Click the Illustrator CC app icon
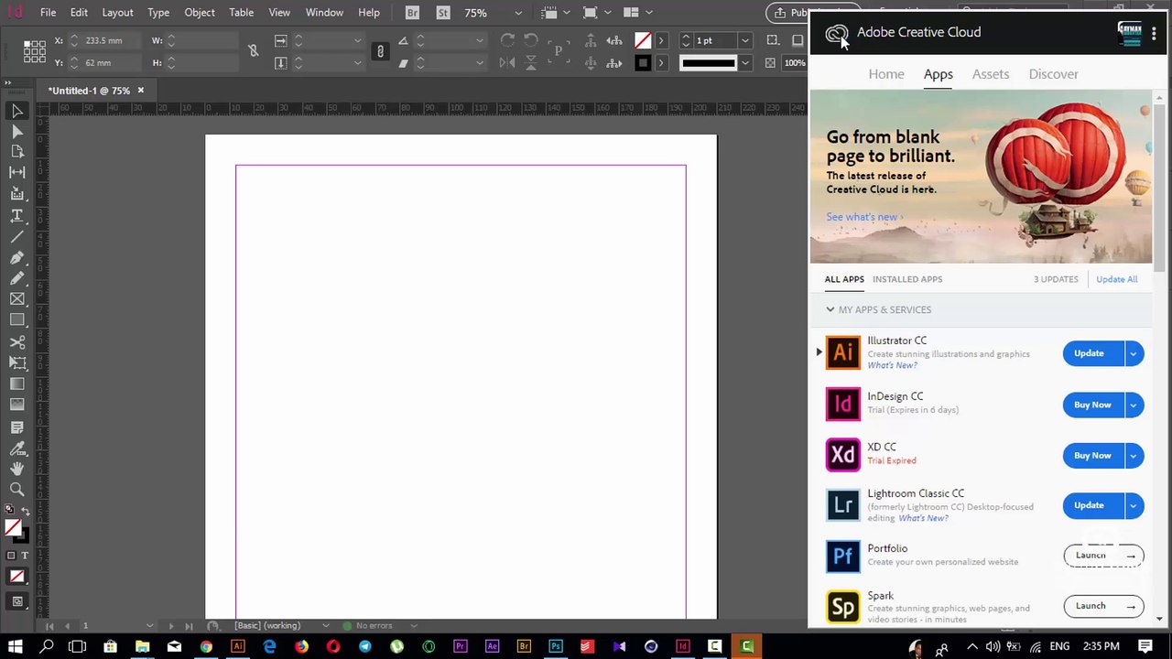1172x659 pixels. (x=843, y=352)
